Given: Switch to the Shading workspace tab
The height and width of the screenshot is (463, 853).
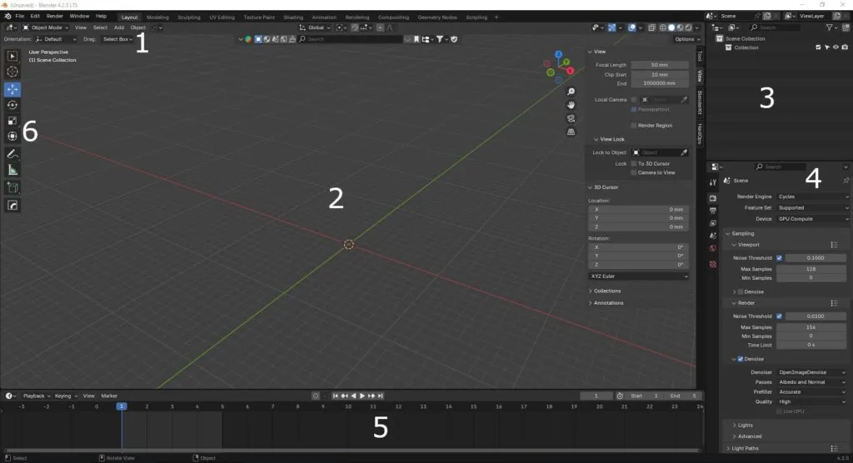Looking at the screenshot, I should (x=293, y=17).
